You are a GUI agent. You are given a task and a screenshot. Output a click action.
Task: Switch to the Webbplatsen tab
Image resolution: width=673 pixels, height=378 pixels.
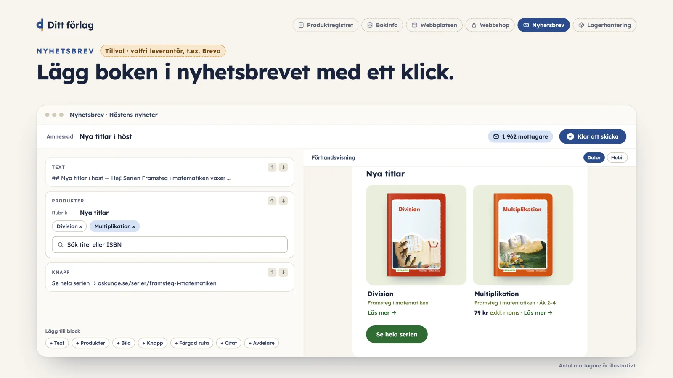point(434,25)
